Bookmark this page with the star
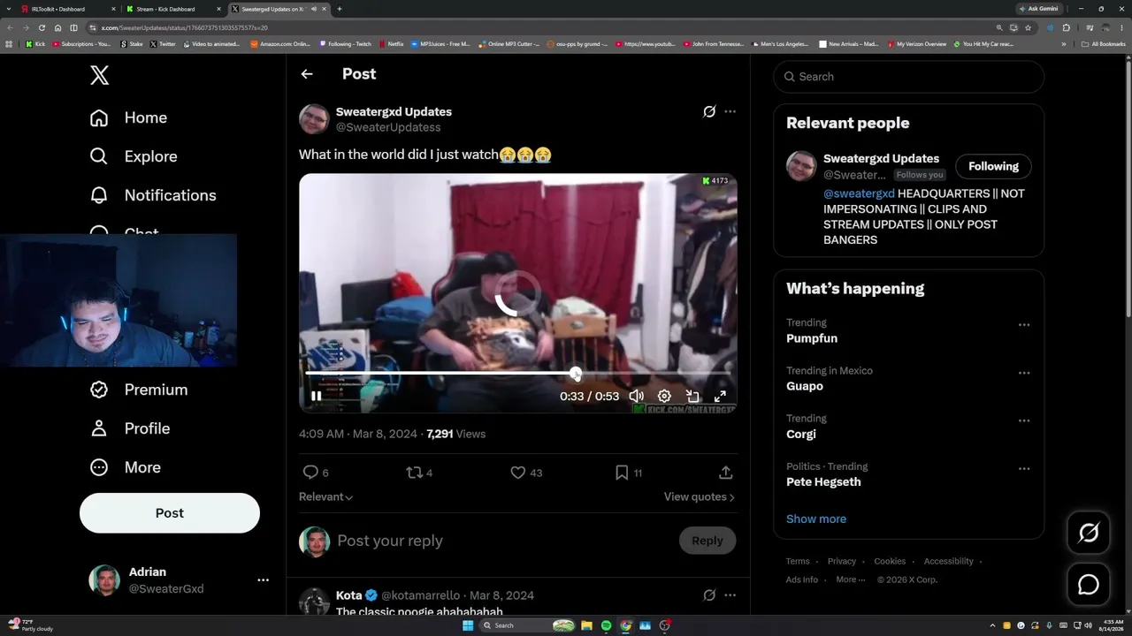The height and width of the screenshot is (636, 1132). 1028,27
